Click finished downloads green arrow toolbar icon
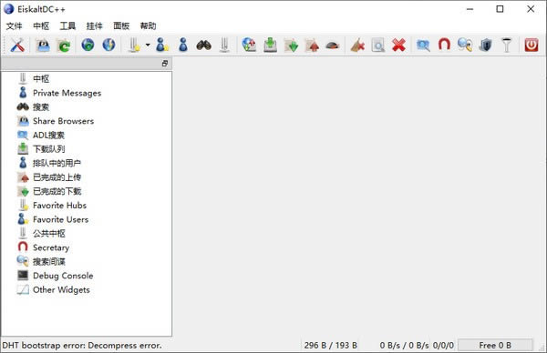The image size is (547, 353). (292, 45)
